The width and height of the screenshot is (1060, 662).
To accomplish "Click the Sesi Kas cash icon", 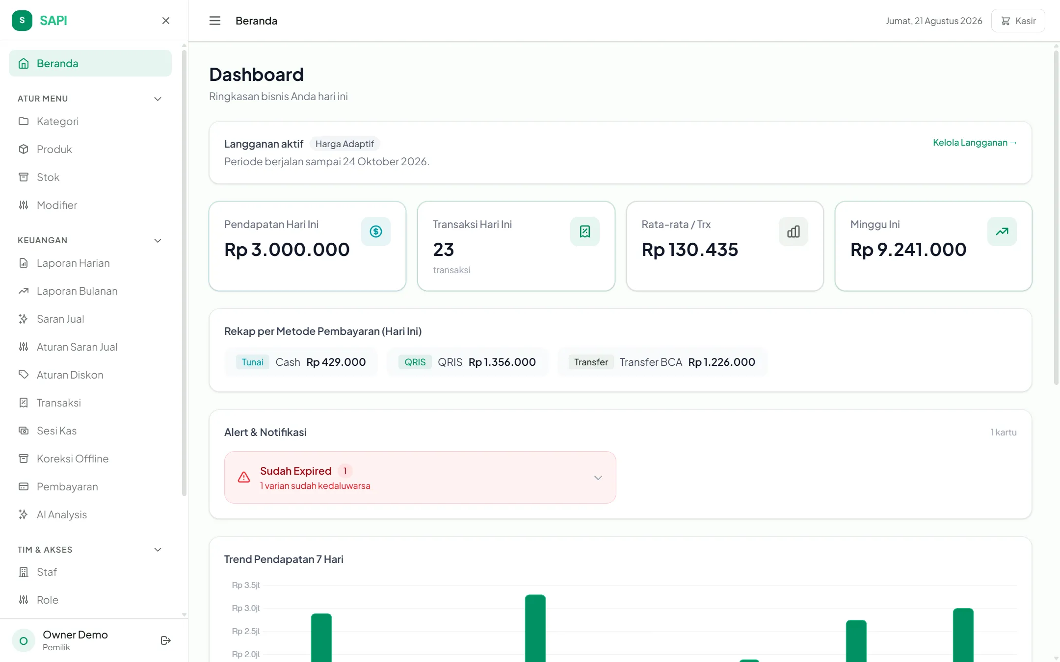I will click(x=24, y=431).
